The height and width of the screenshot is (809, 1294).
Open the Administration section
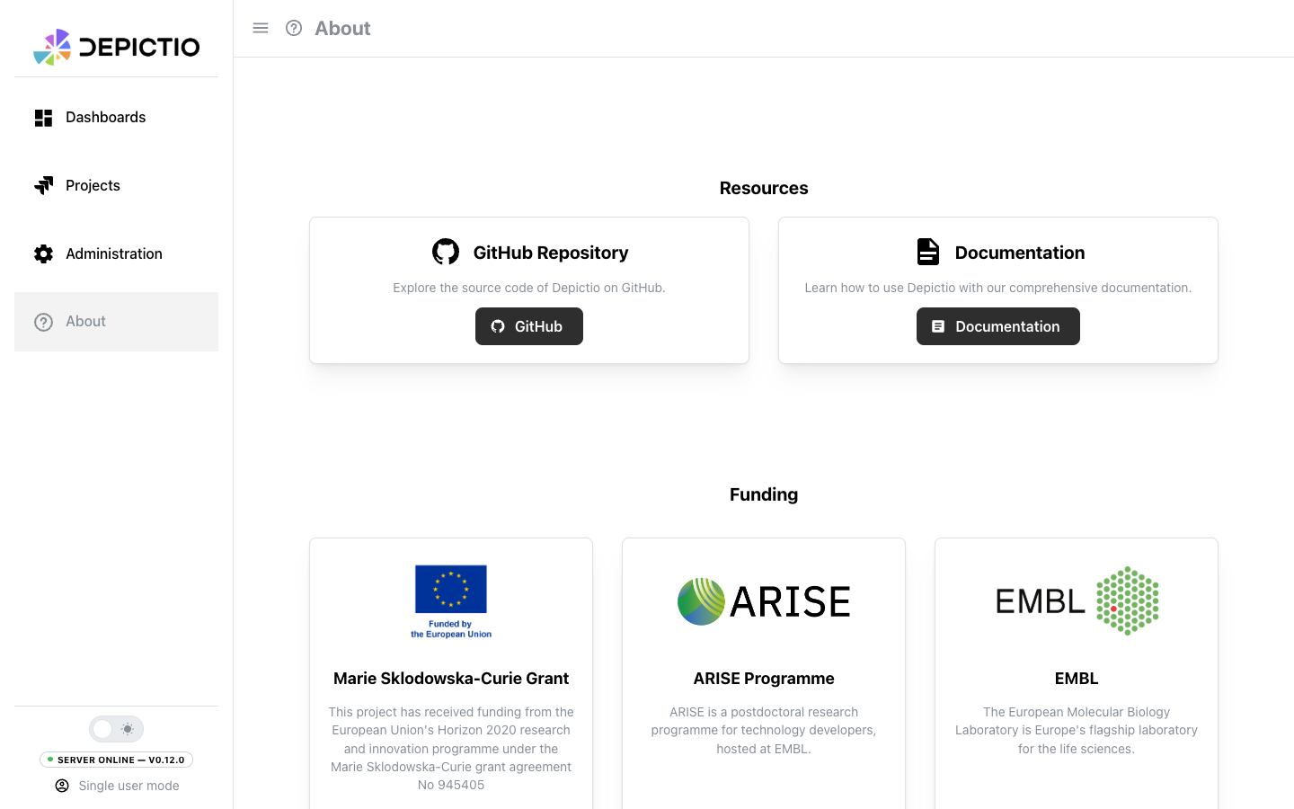116,253
